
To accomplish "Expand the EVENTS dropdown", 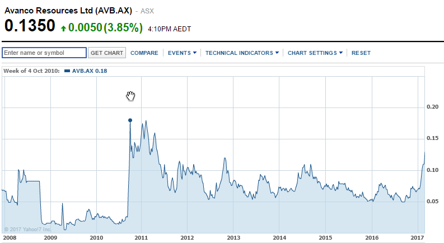I will pyautogui.click(x=182, y=53).
